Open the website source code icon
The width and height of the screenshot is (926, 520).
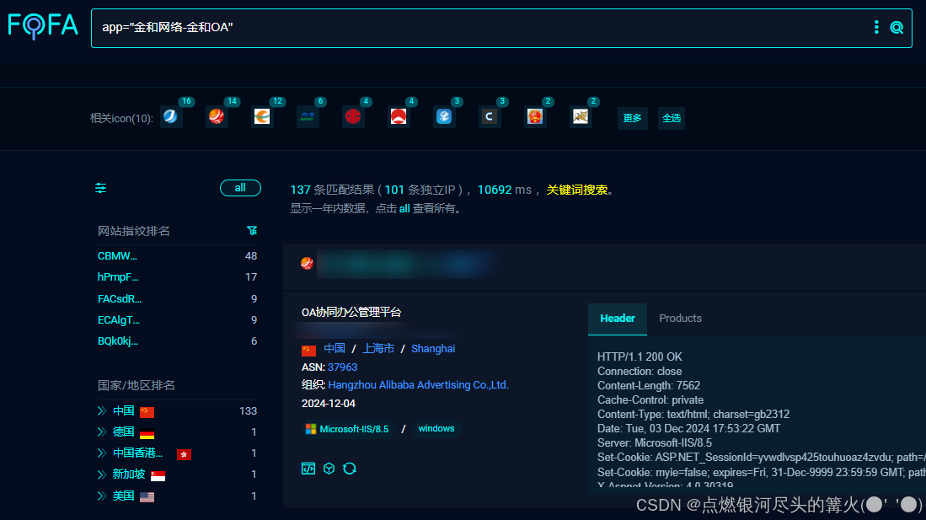click(308, 469)
